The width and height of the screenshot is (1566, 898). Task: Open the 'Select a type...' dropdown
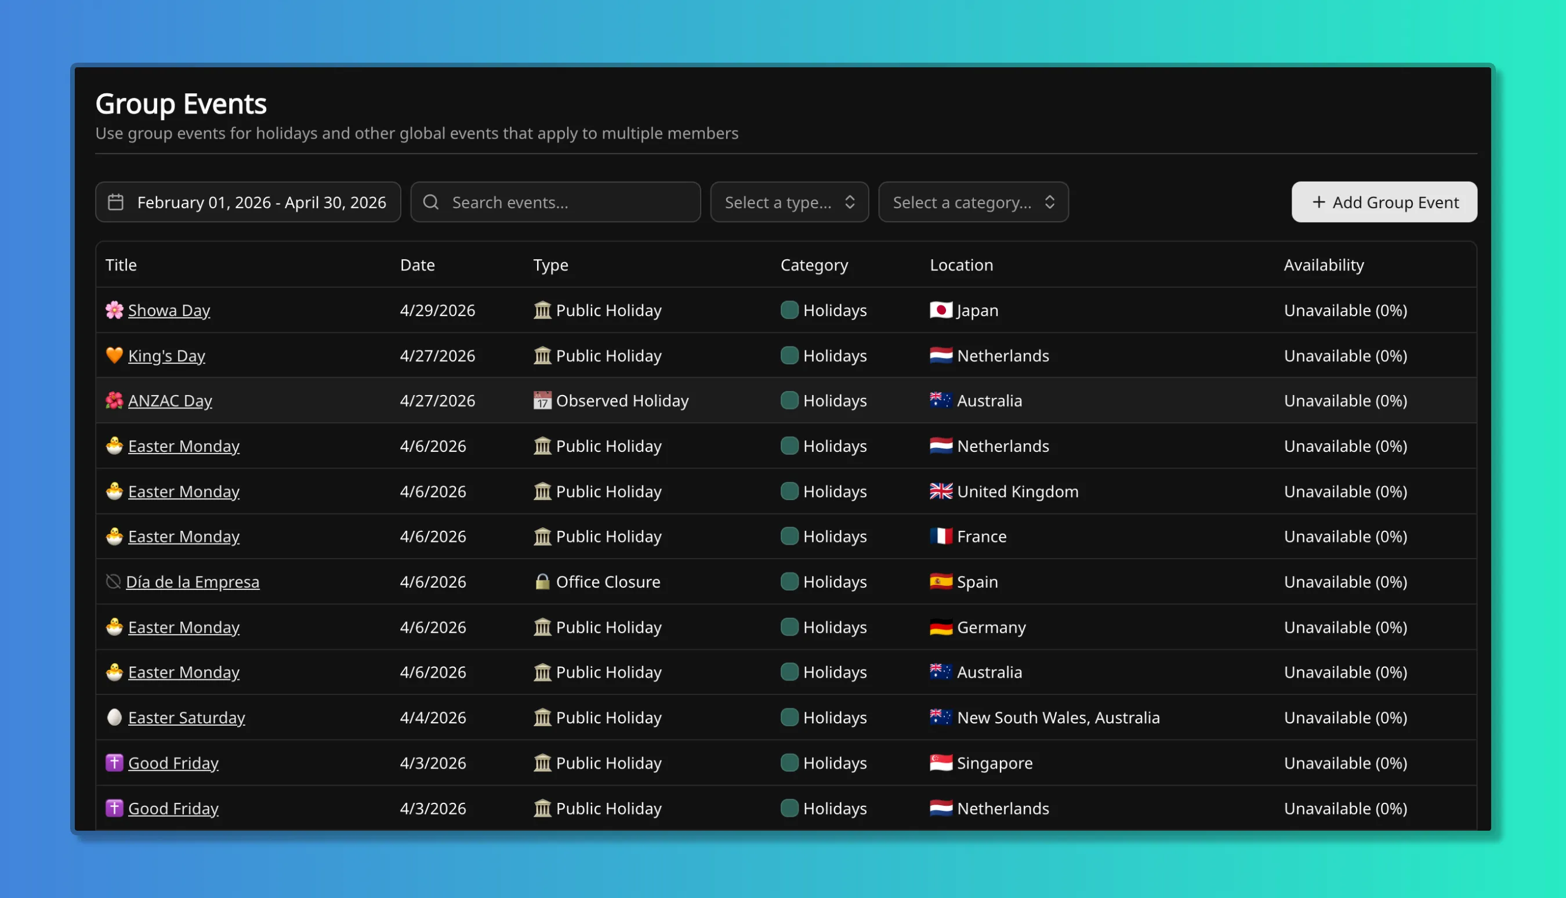789,202
